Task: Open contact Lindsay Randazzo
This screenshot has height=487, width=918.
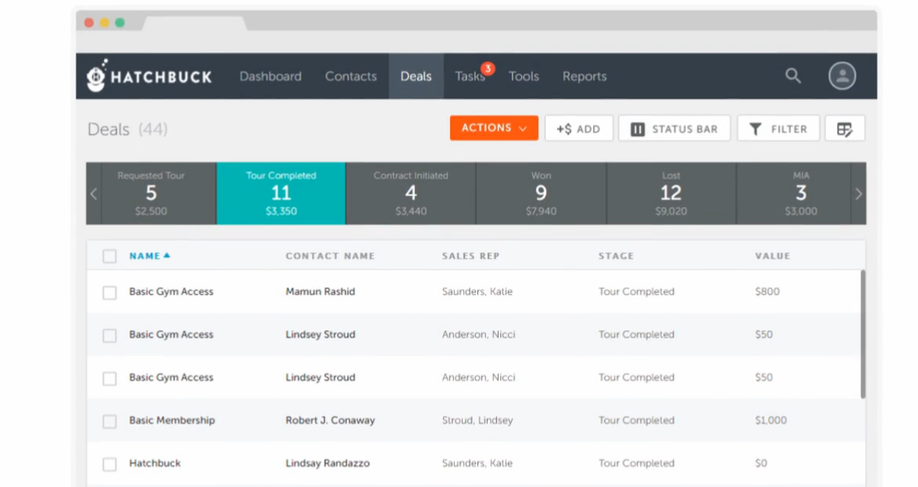Action: [328, 464]
